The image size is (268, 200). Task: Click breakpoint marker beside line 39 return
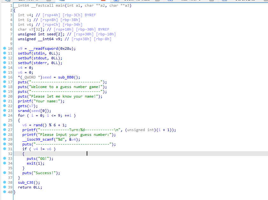click(x=4, y=187)
